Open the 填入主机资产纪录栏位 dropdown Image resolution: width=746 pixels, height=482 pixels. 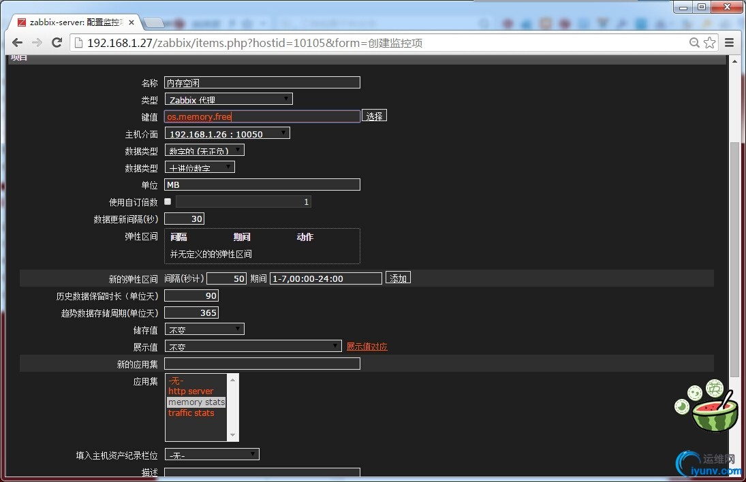(x=212, y=455)
